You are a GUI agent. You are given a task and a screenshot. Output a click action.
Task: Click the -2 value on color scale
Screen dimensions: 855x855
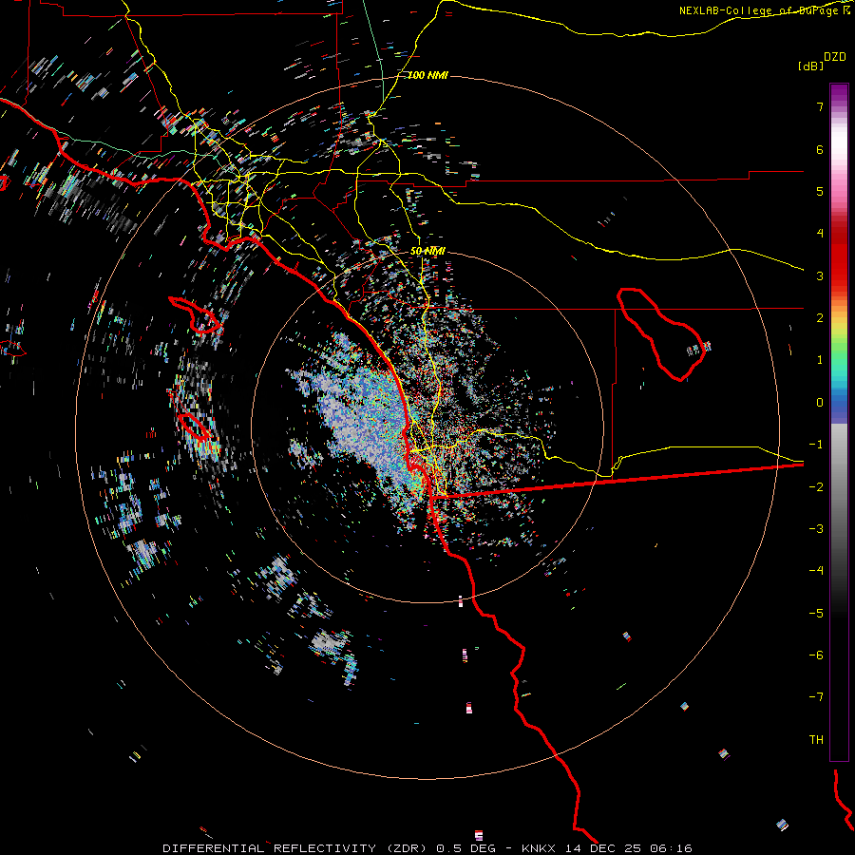[816, 487]
